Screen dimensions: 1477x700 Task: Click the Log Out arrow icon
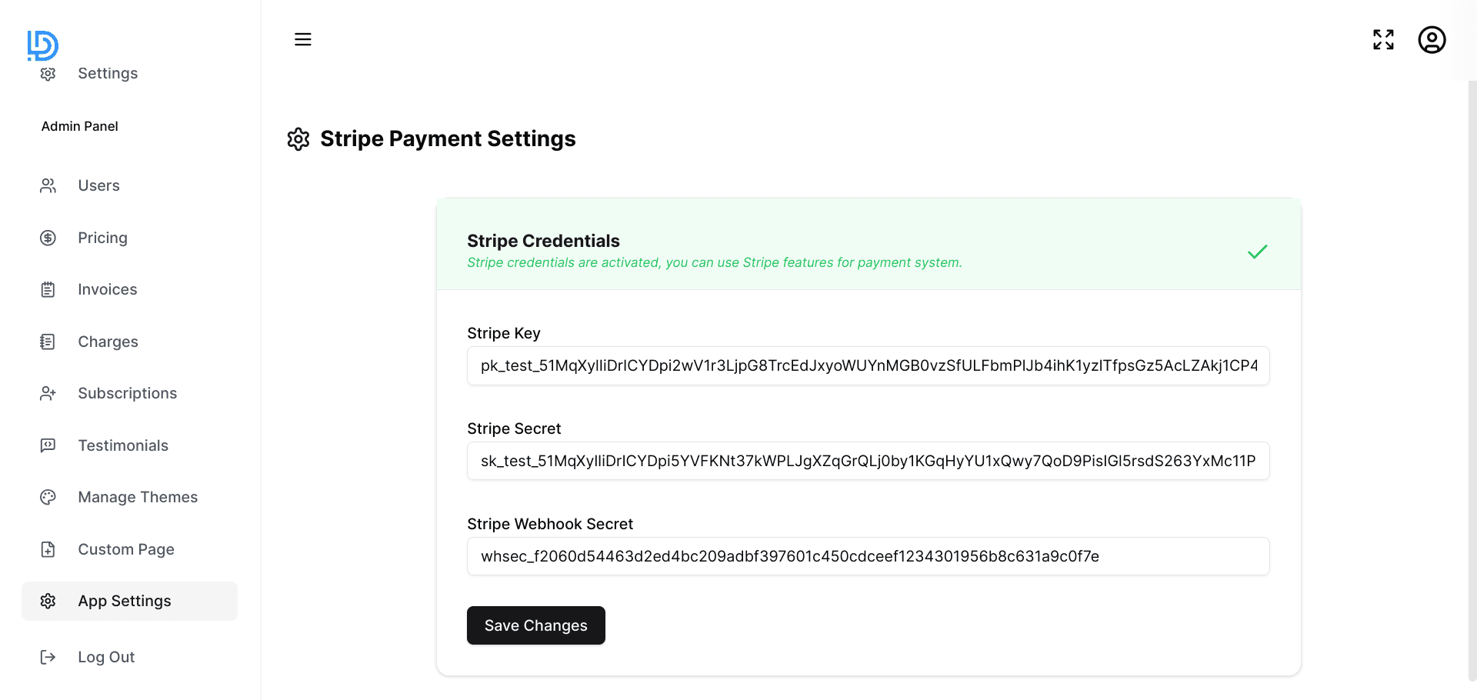tap(48, 658)
